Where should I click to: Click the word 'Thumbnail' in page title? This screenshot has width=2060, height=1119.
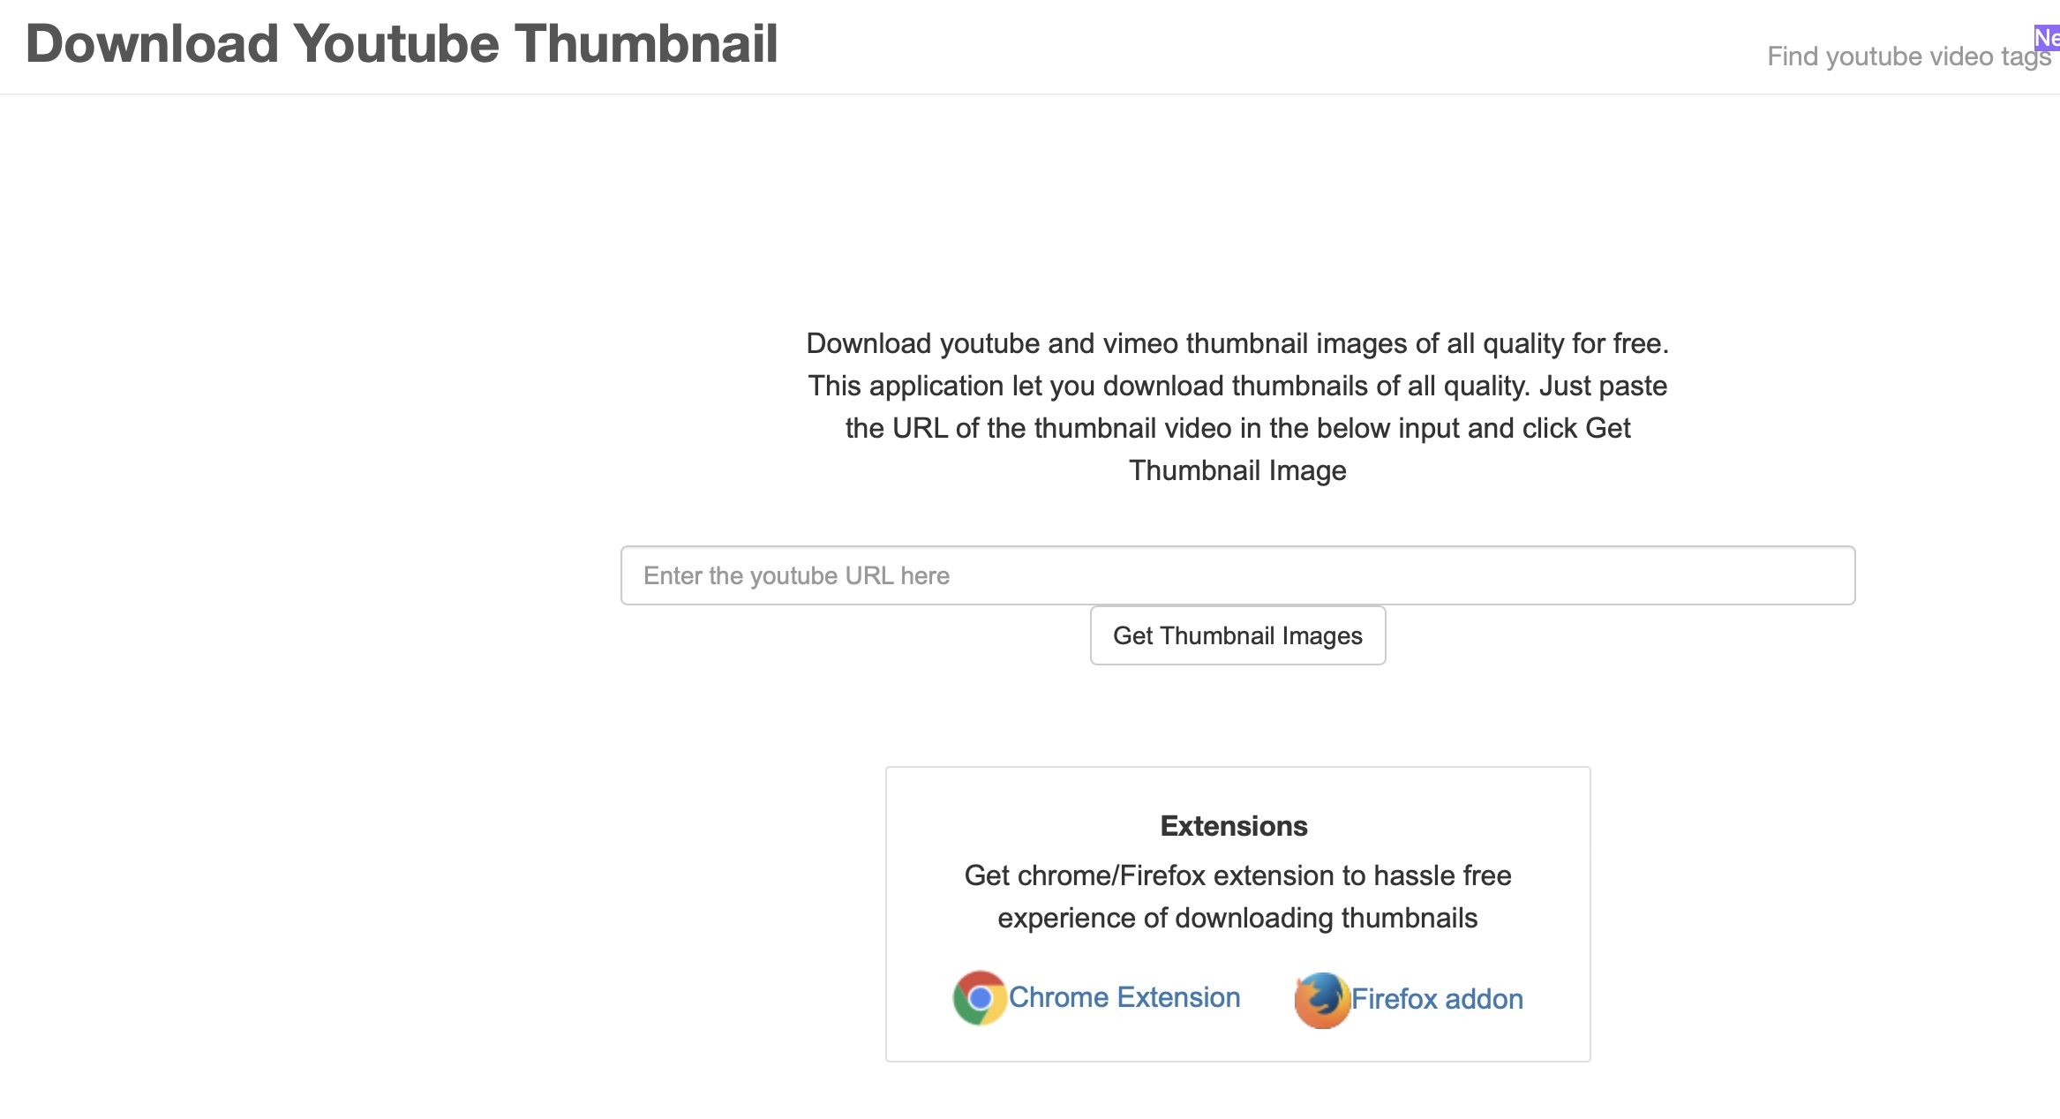coord(646,43)
